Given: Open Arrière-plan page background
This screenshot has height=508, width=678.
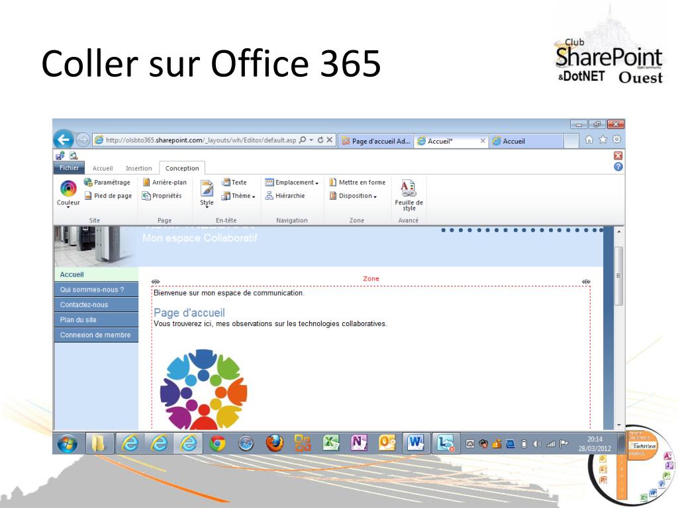Looking at the screenshot, I should point(165,183).
